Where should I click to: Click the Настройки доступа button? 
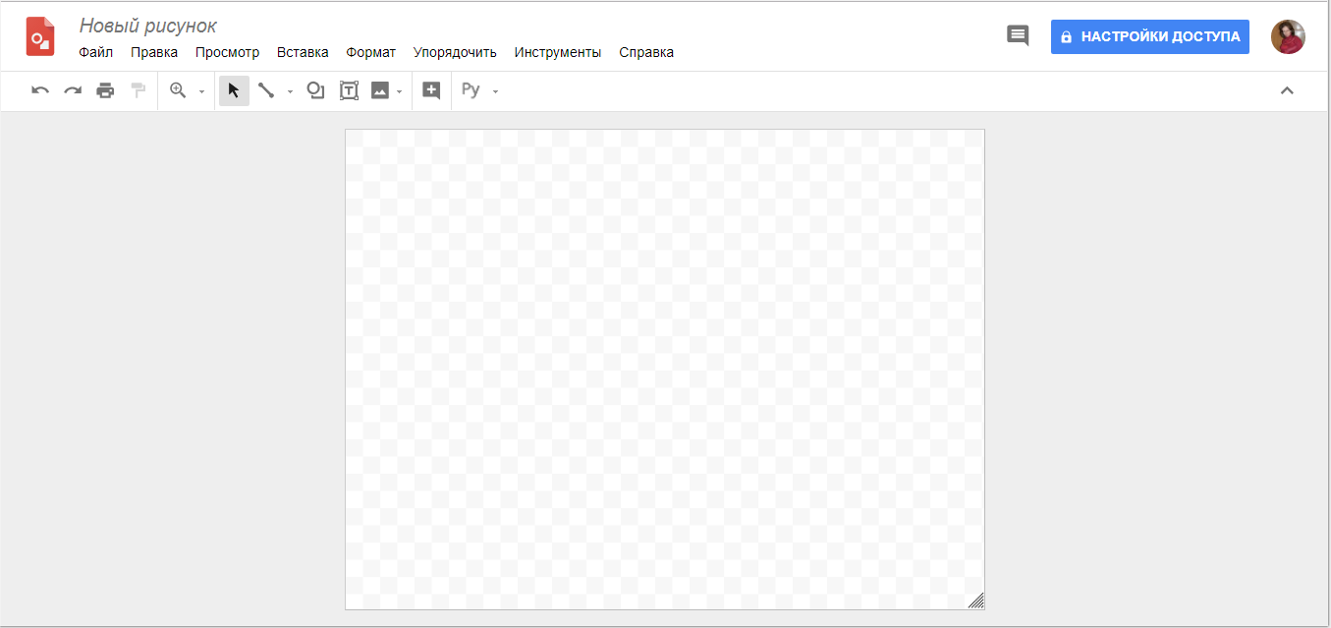point(1149,36)
